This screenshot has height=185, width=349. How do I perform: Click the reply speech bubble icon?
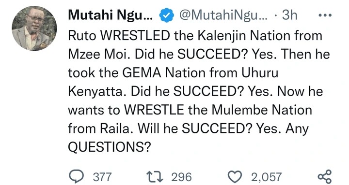[x=76, y=177]
